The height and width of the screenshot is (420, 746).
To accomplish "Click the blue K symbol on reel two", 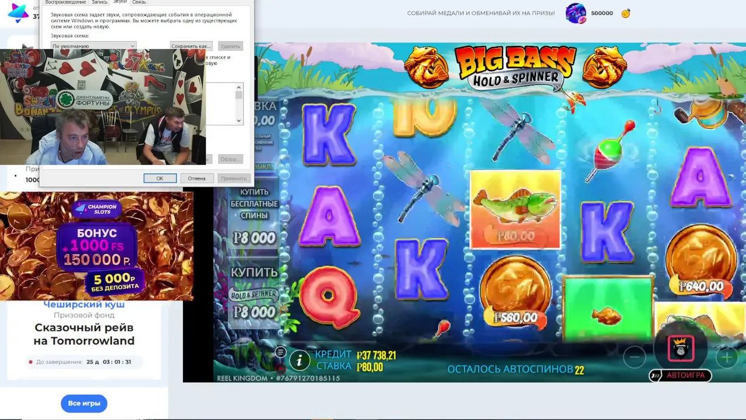I will pyautogui.click(x=421, y=269).
